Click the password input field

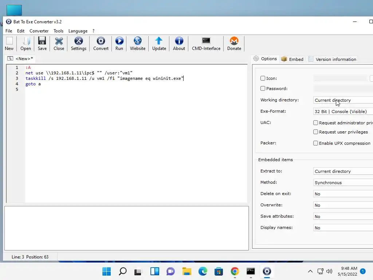343,89
